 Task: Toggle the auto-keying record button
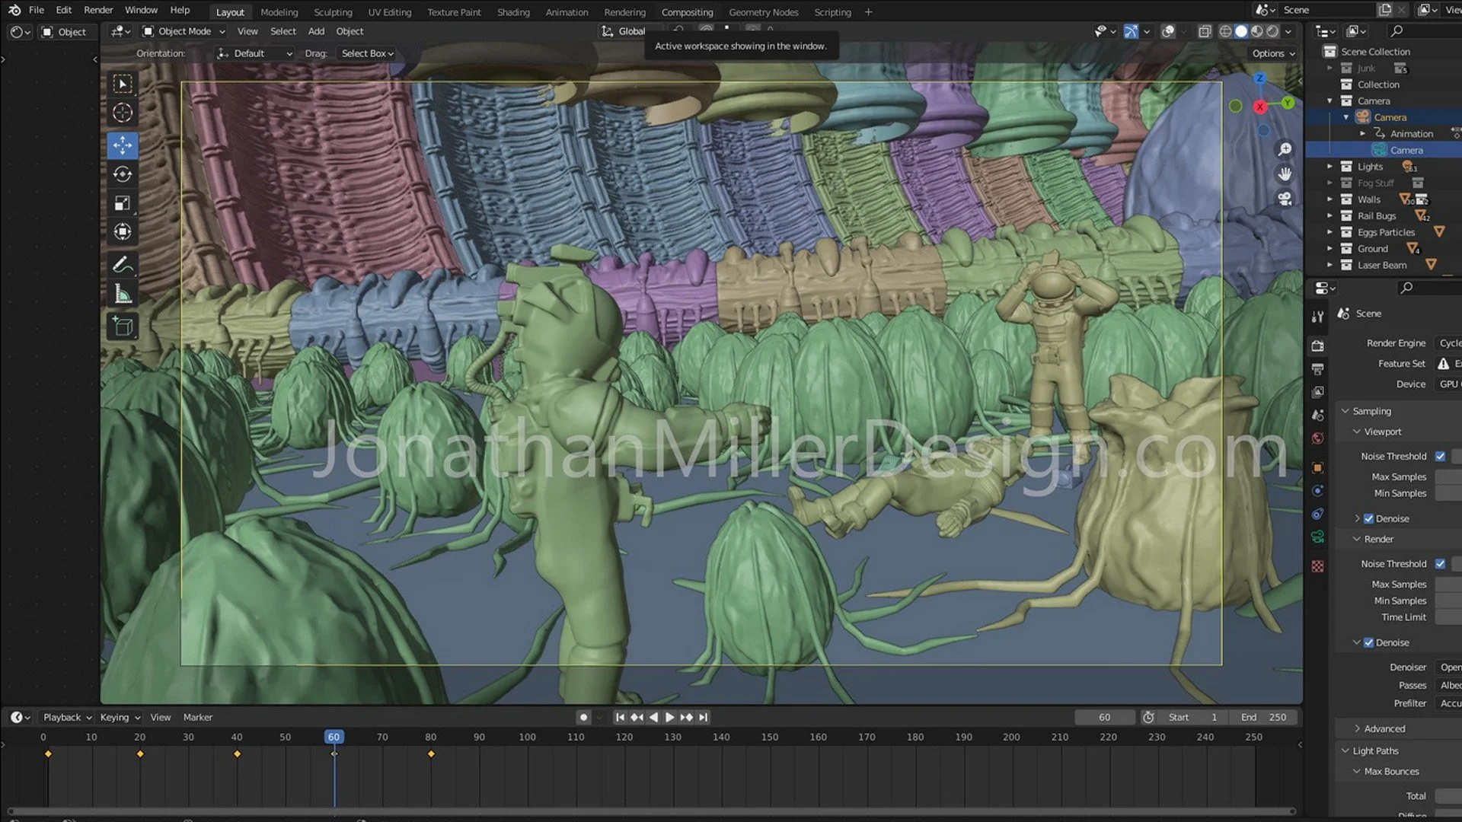pos(583,718)
